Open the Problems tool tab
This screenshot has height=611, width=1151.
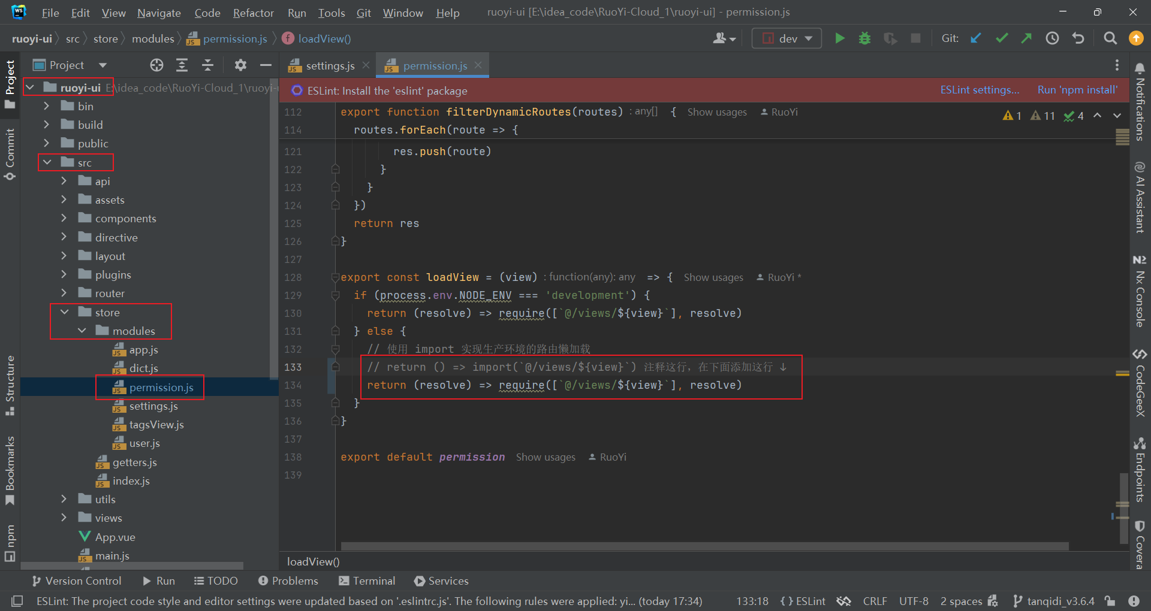pyautogui.click(x=288, y=580)
